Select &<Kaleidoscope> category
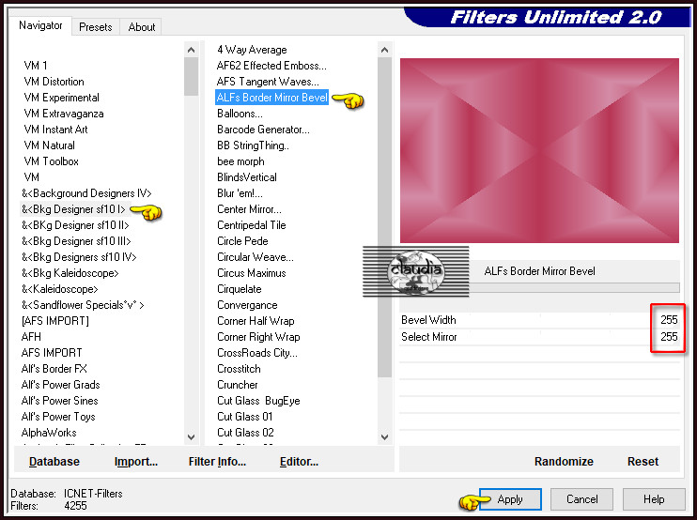 pyautogui.click(x=59, y=289)
